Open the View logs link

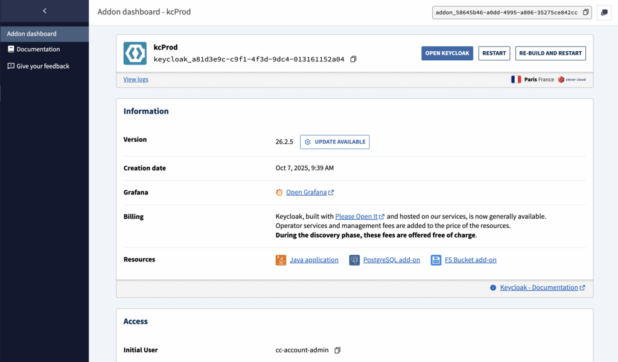[136, 79]
